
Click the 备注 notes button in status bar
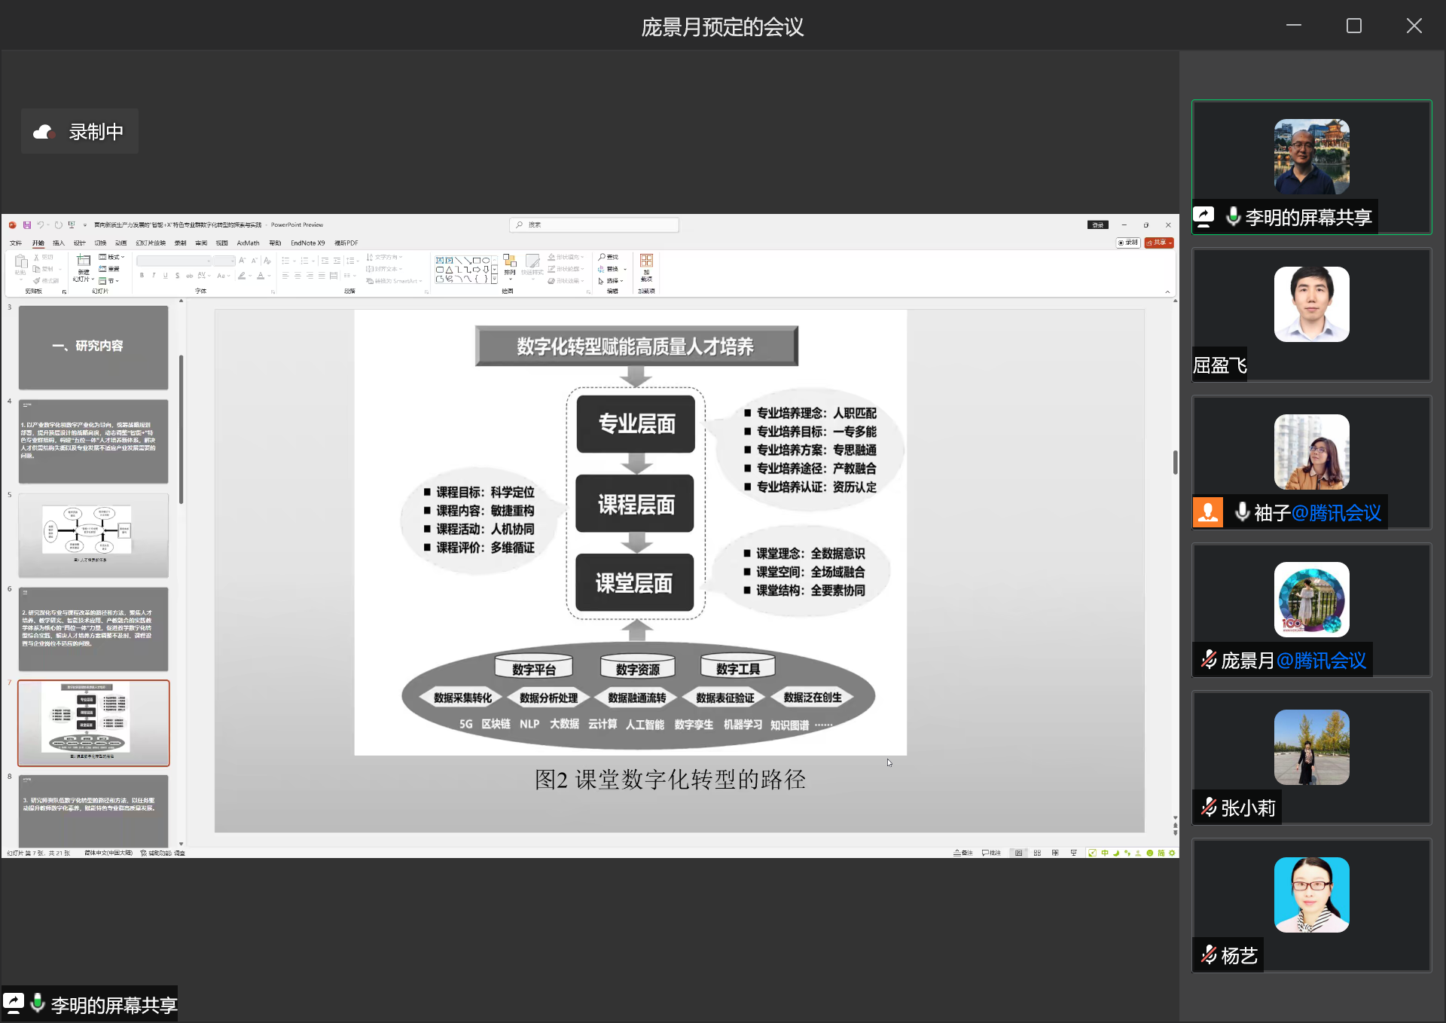[963, 853]
